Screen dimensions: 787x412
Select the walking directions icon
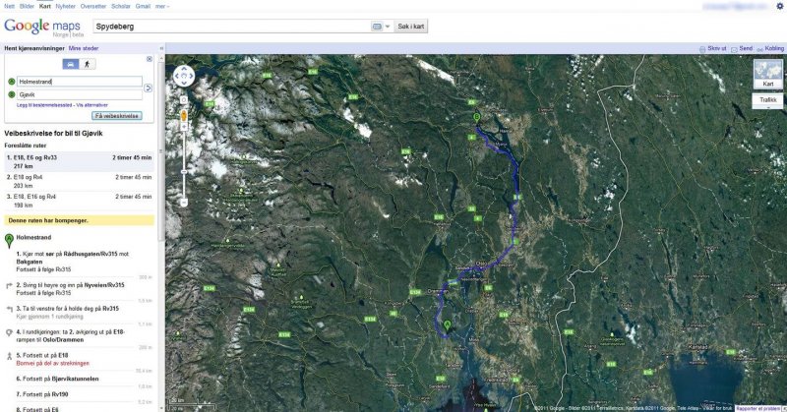(89, 64)
